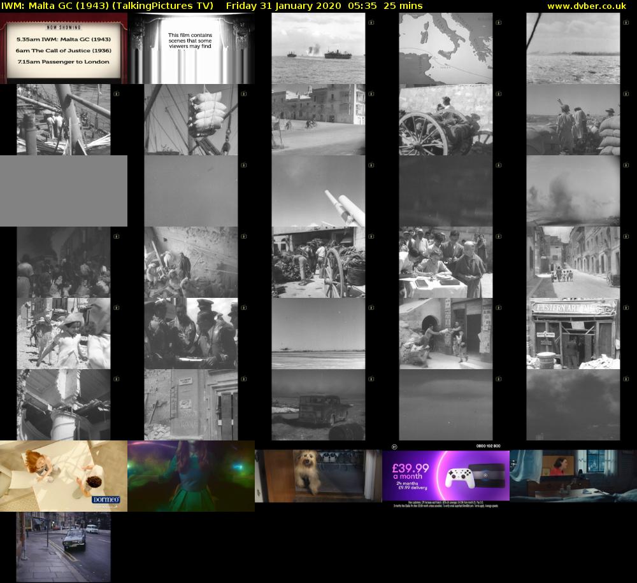View the dancer in green dress frame

(x=191, y=476)
